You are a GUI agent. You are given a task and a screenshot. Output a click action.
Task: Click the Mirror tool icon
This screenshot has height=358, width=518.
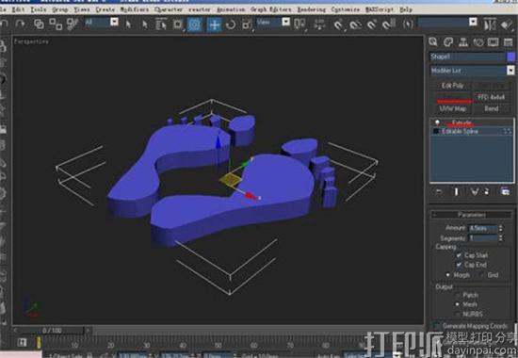pyautogui.click(x=490, y=24)
